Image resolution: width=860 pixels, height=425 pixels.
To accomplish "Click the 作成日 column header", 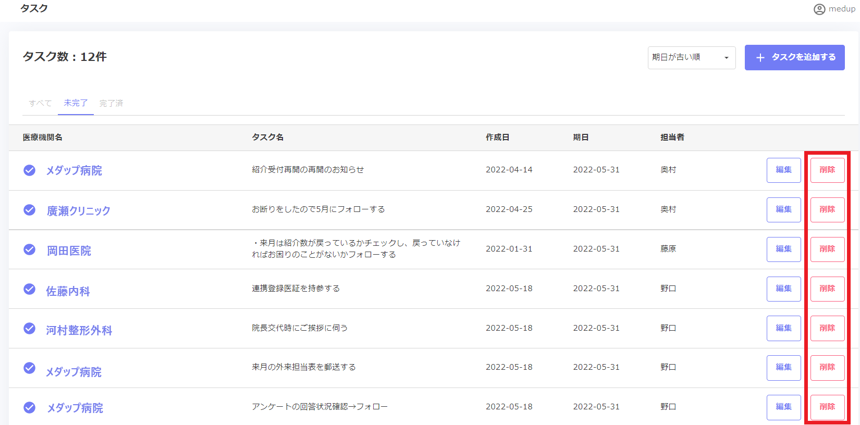I will coord(497,137).
